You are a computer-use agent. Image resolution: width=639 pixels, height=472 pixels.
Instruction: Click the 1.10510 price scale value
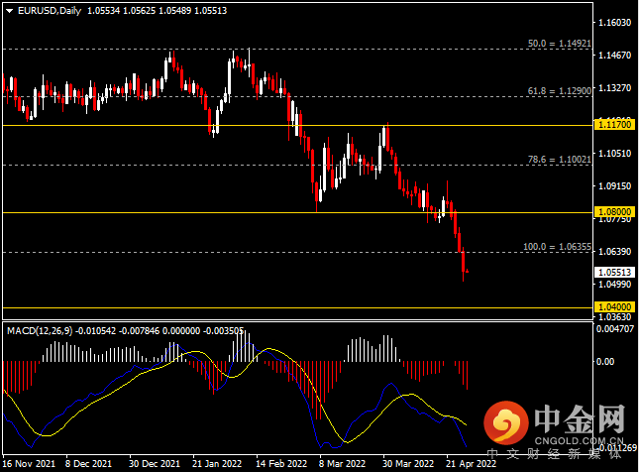[614, 154]
